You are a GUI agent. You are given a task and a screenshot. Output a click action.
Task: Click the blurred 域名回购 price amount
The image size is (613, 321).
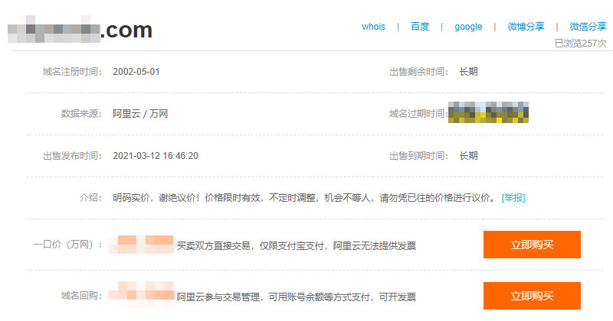click(142, 294)
